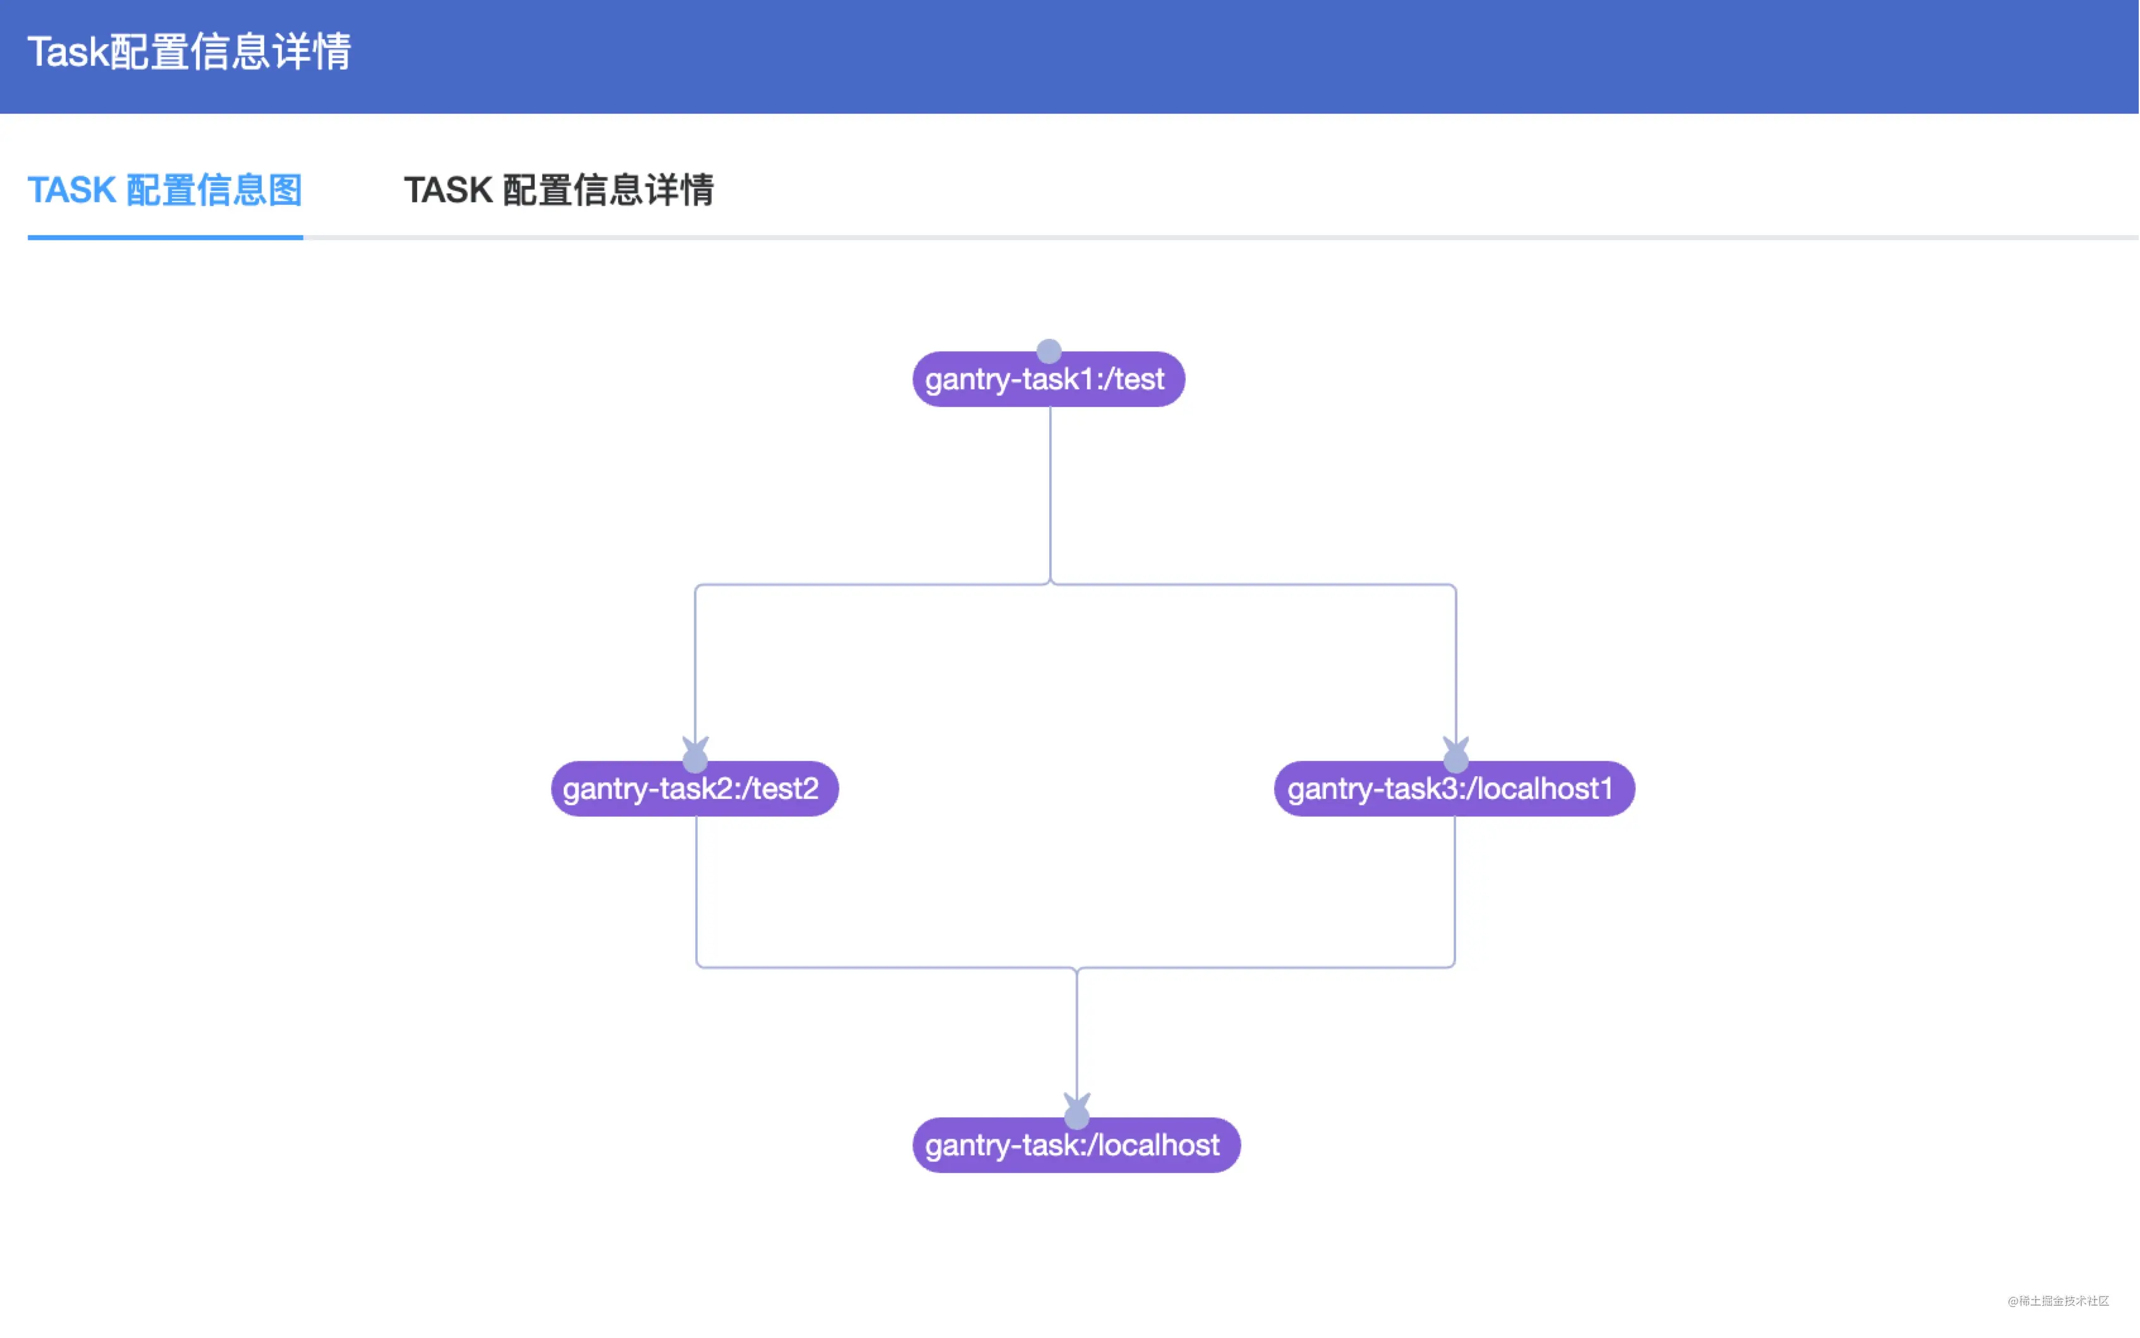Screen dimensions: 2140x1338
Task: Select the gantry-task2:/test2 node
Action: pyautogui.click(x=695, y=789)
